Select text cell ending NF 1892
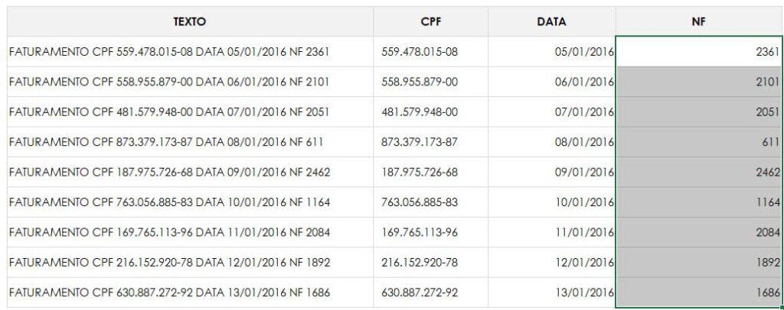Image resolution: width=784 pixels, height=310 pixels. [190, 262]
